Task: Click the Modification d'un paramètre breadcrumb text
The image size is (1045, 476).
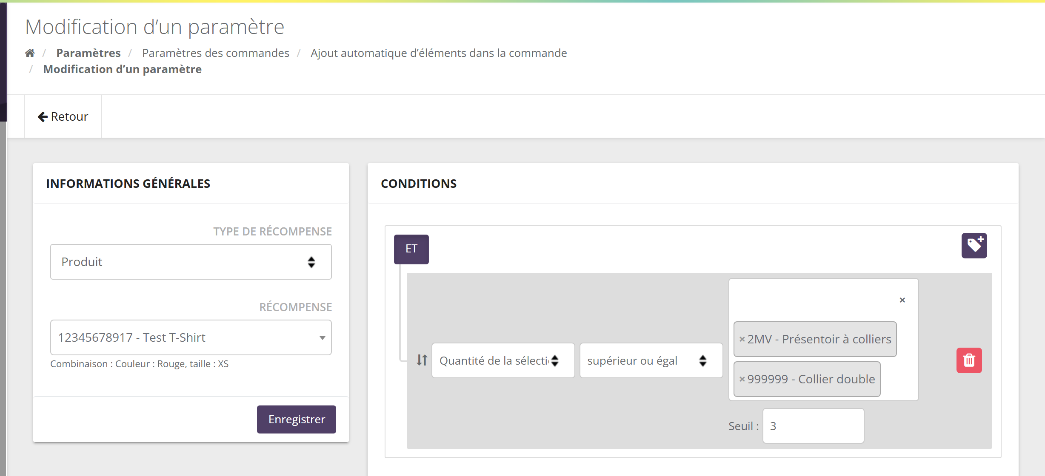Action: tap(123, 69)
